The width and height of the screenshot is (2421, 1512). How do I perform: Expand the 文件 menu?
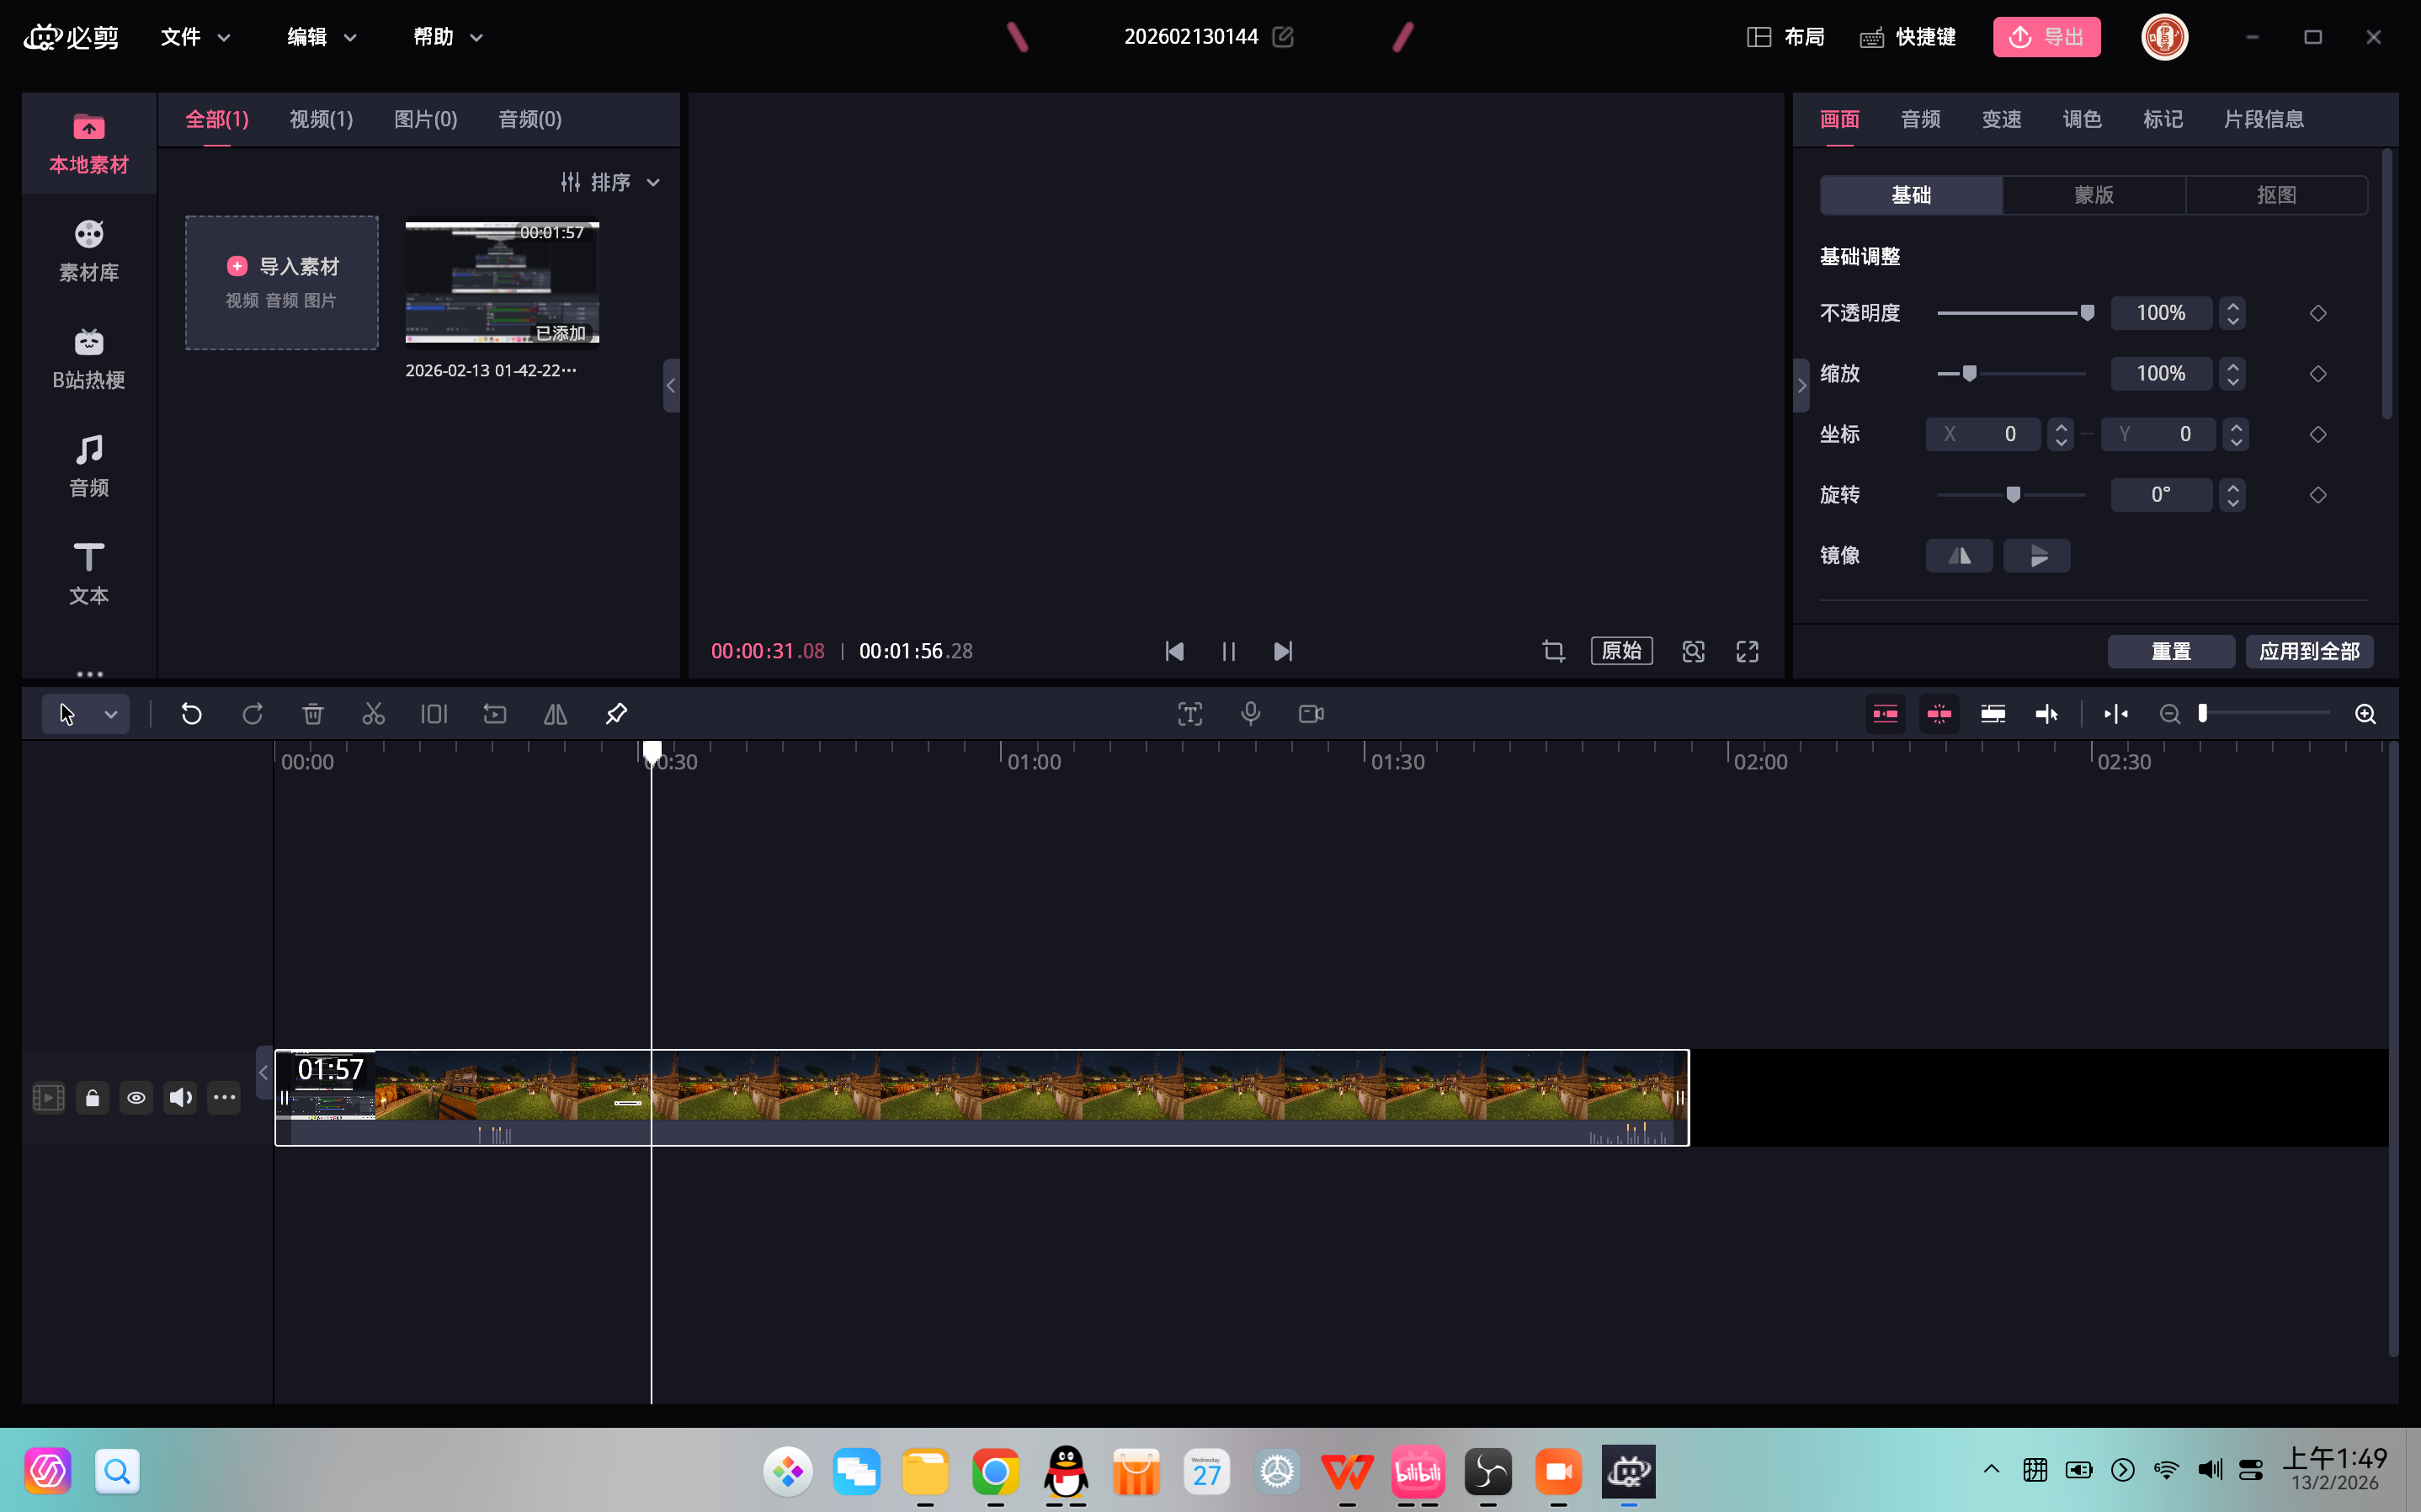coord(196,37)
